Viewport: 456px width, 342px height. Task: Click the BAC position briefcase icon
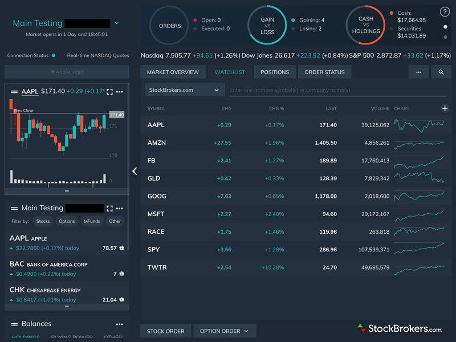(x=122, y=274)
